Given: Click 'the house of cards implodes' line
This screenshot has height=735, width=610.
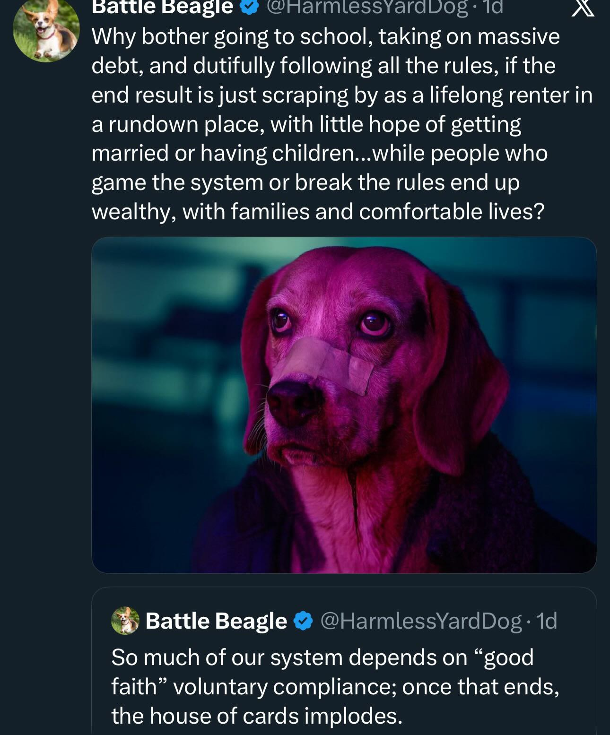Looking at the screenshot, I should click(257, 716).
